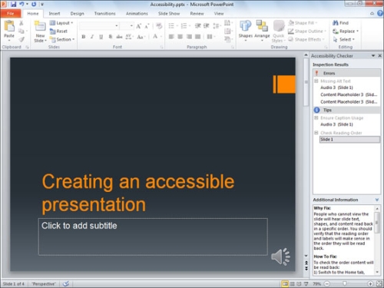This screenshot has width=384, height=288.
Task: Open the PowerPoint Help question mark
Action: coord(380,13)
